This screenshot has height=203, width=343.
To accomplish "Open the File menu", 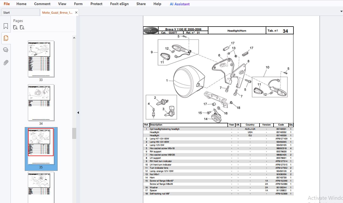I will (7, 4).
